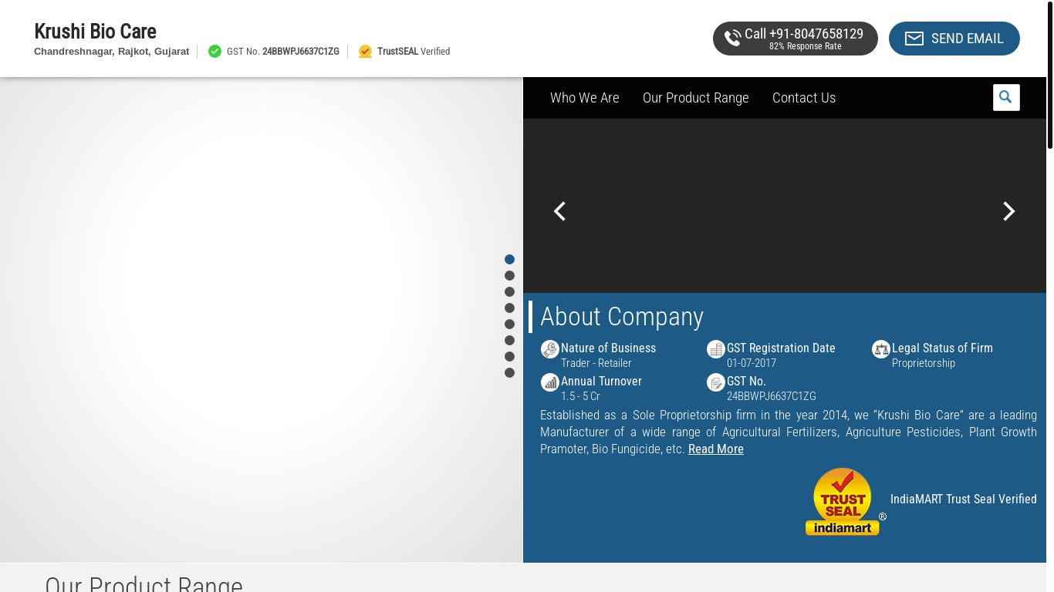Select the fifth carousel dot
1054x592 pixels.
[x=509, y=325]
